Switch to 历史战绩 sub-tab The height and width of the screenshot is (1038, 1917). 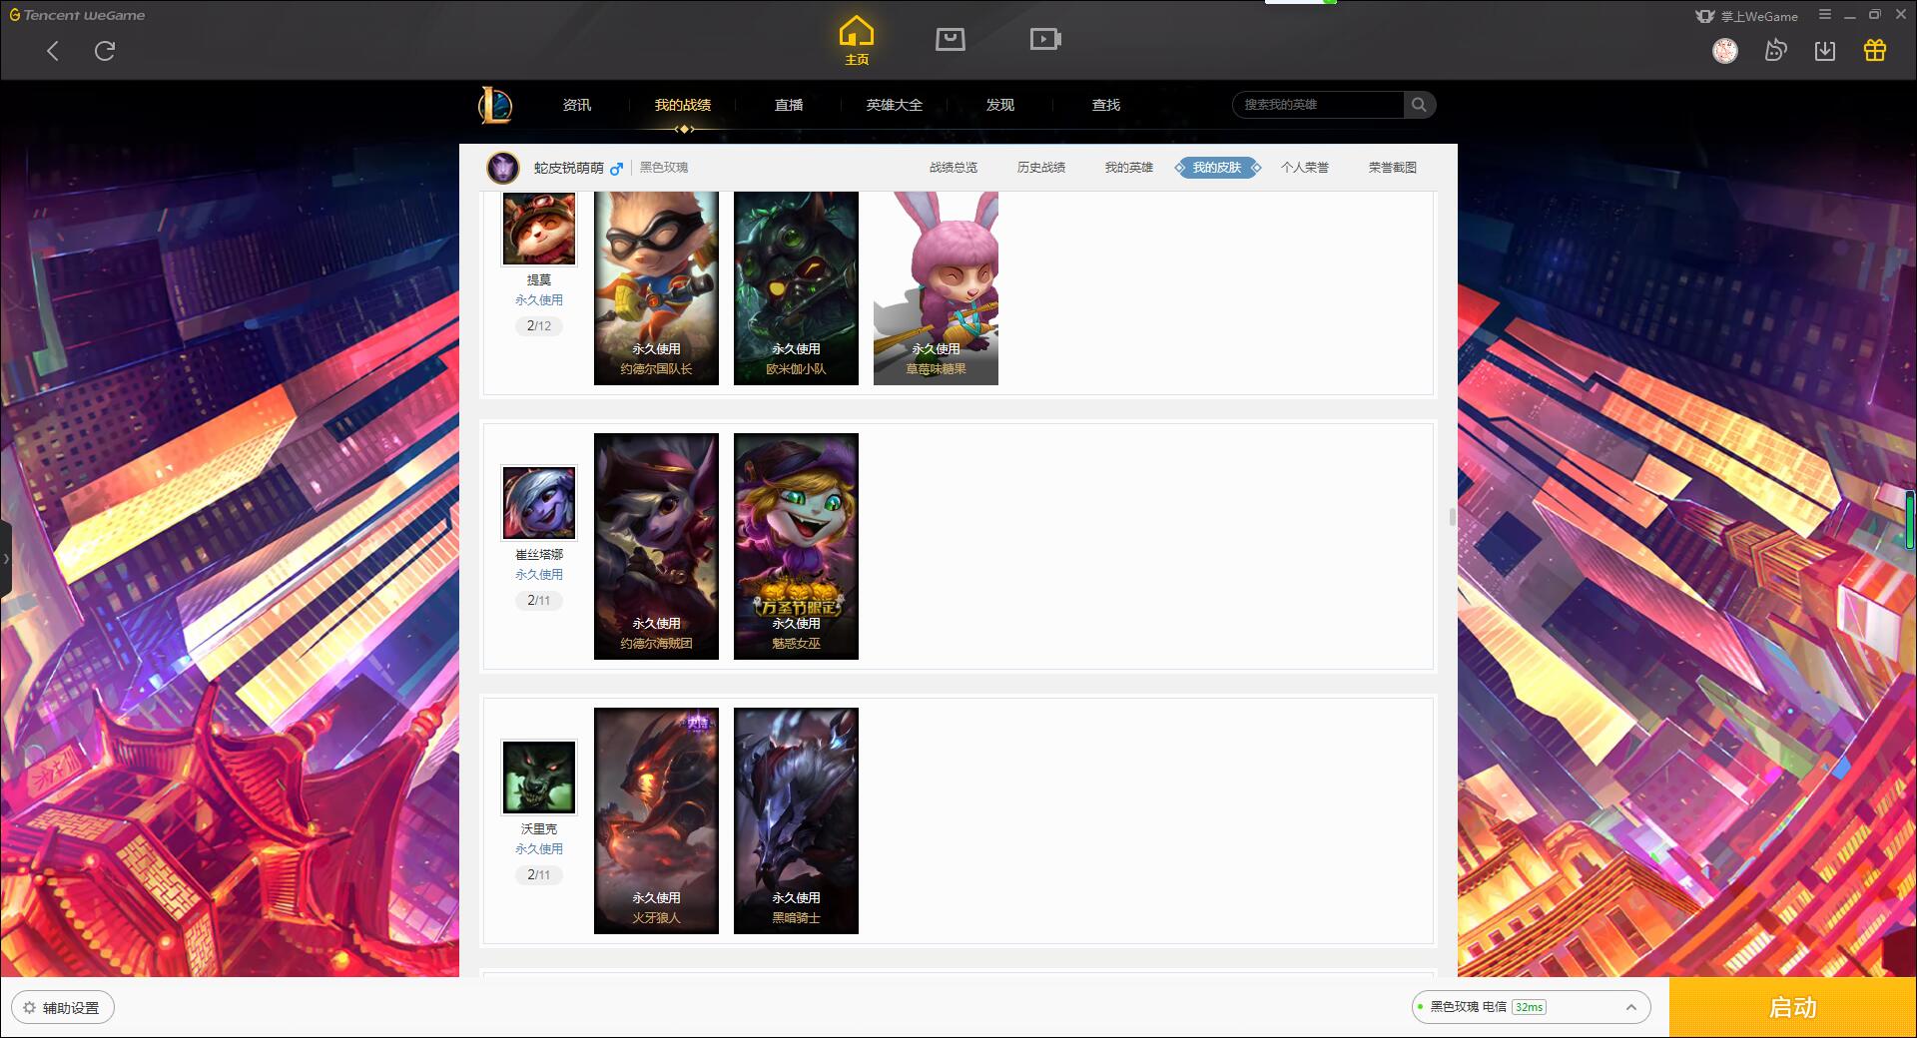(x=1041, y=168)
